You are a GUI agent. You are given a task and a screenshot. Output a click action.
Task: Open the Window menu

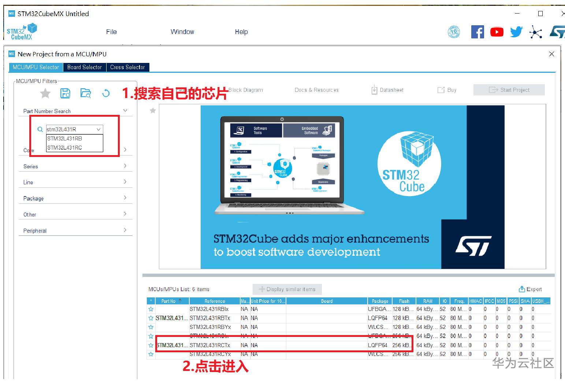[182, 32]
